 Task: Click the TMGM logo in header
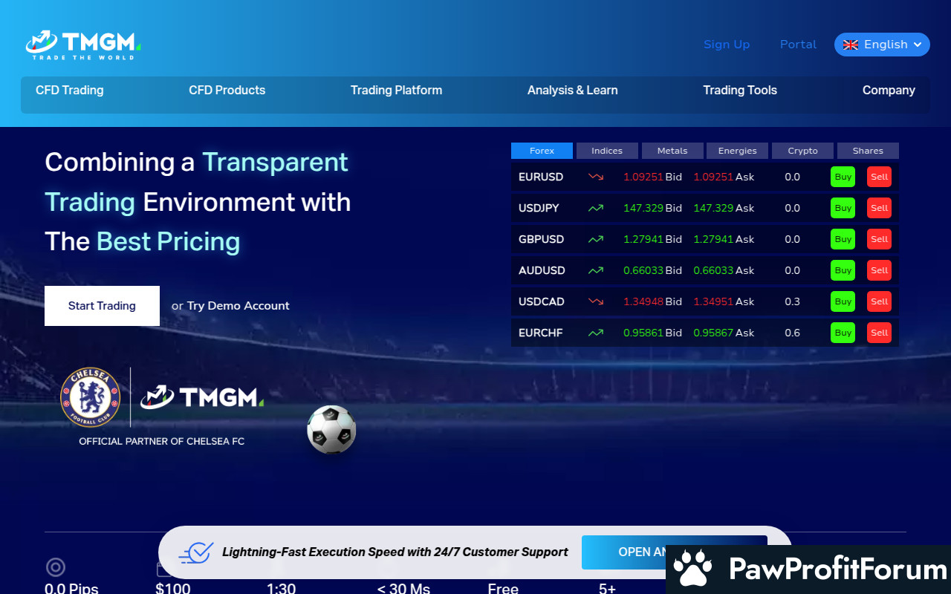point(83,45)
